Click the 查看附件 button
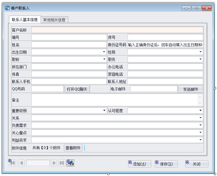 point(73,148)
